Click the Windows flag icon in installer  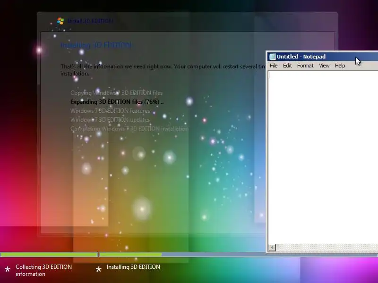[60, 21]
